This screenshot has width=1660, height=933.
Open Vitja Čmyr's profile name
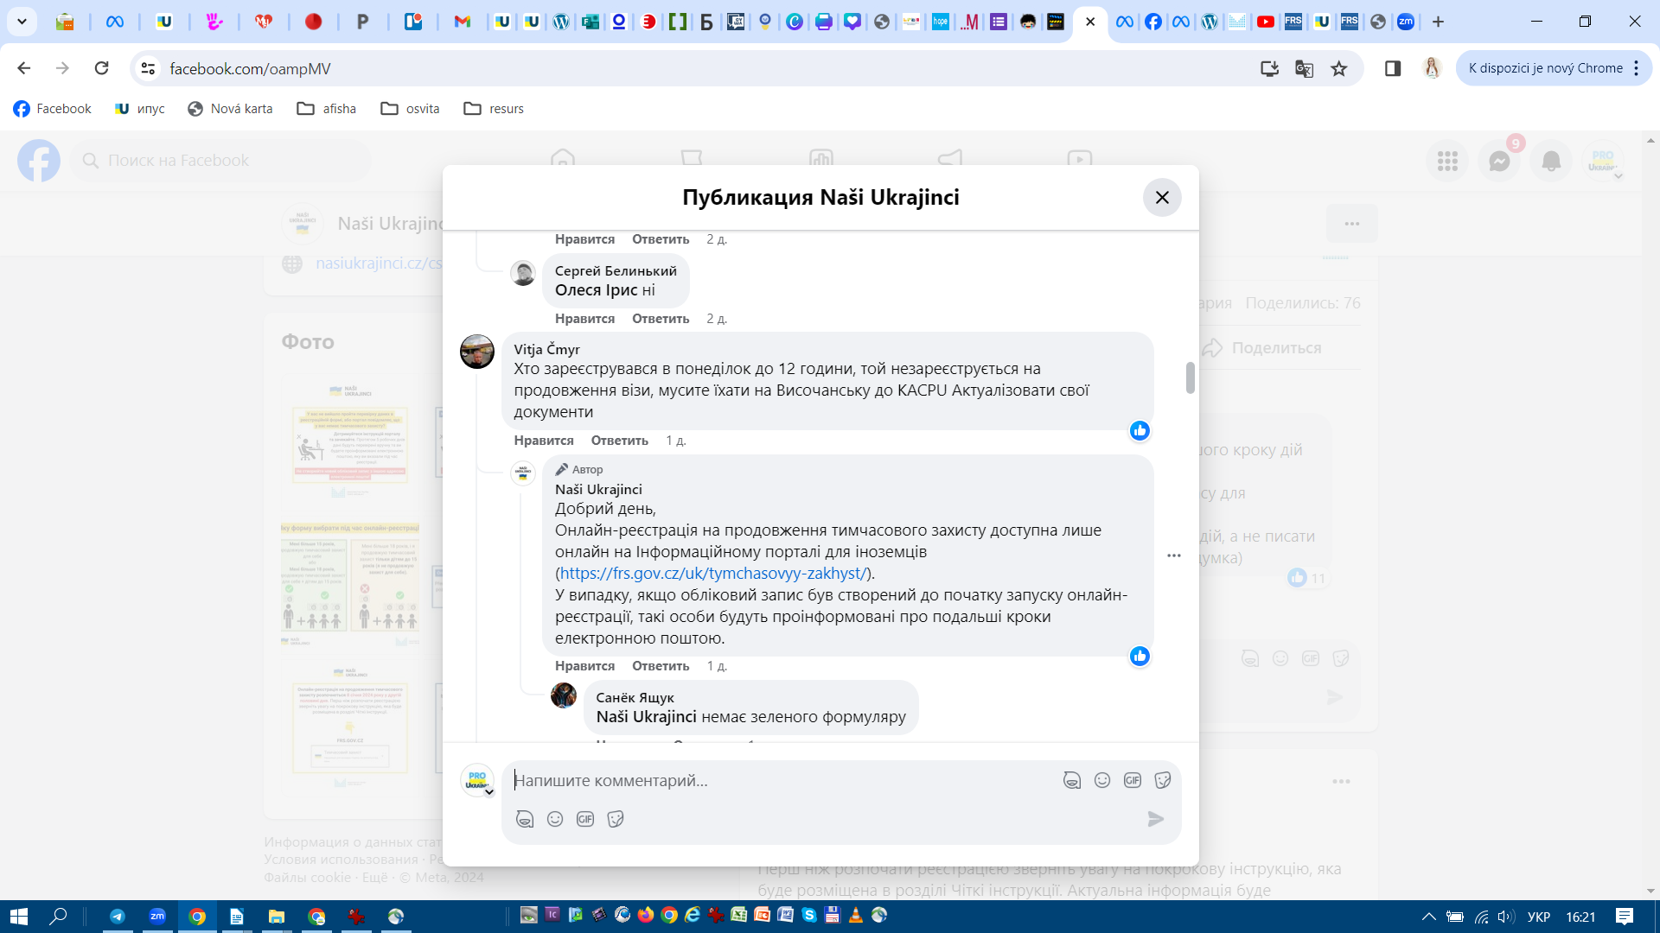[546, 349]
